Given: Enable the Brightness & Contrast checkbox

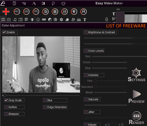Looking at the screenshot, I should coord(86,32).
